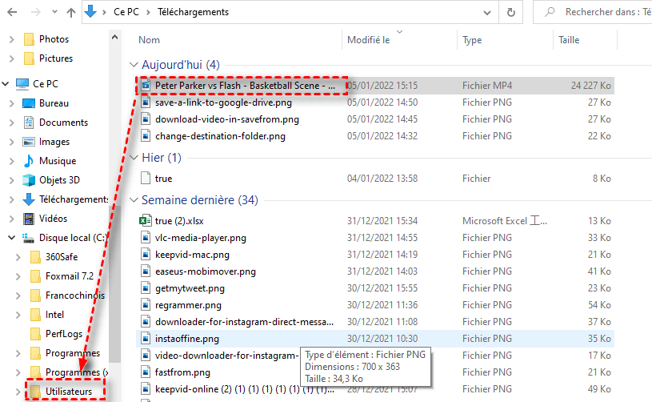Click the icon of video-downloader-for-instagram file
Image resolution: width=652 pixels, height=402 pixels.
145,356
